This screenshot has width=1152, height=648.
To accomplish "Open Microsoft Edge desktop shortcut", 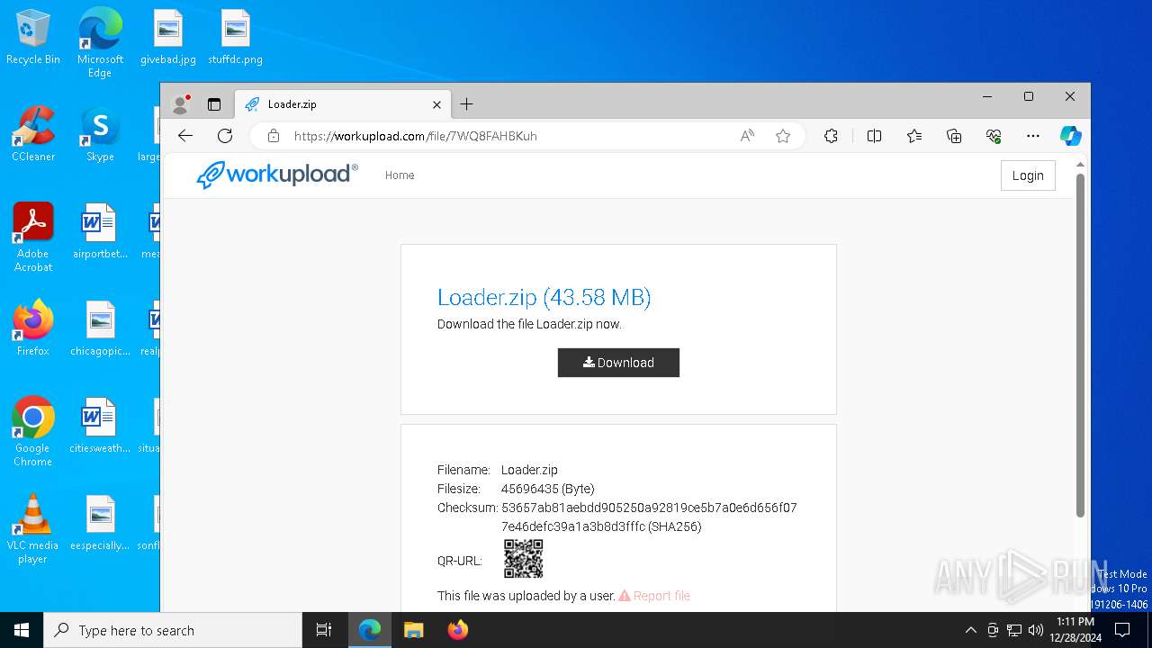I will (x=100, y=43).
